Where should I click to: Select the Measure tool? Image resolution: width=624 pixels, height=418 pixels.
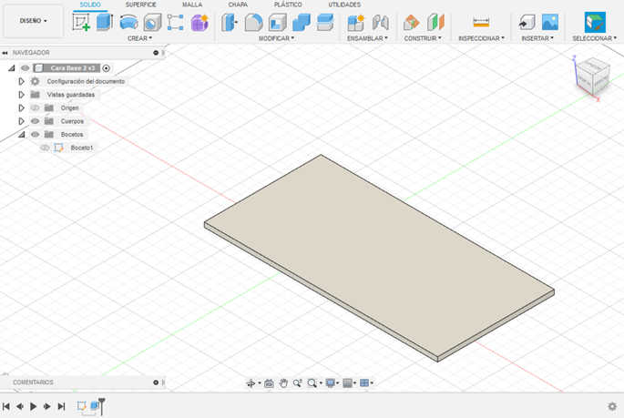[481, 23]
